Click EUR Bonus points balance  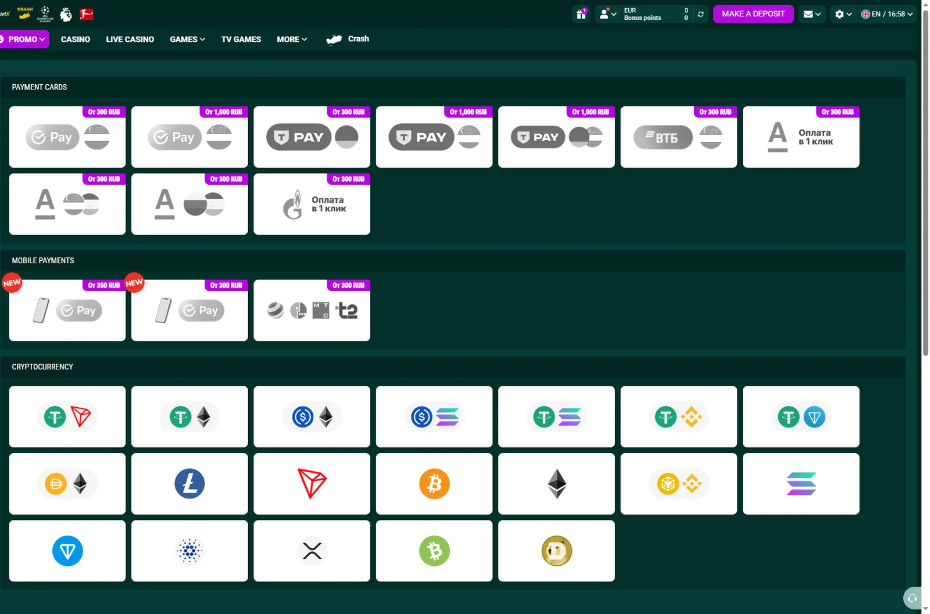click(656, 14)
